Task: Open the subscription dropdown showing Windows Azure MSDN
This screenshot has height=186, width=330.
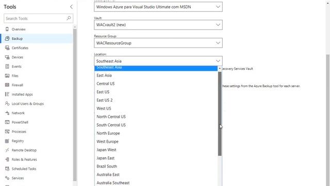Action: pos(158,7)
